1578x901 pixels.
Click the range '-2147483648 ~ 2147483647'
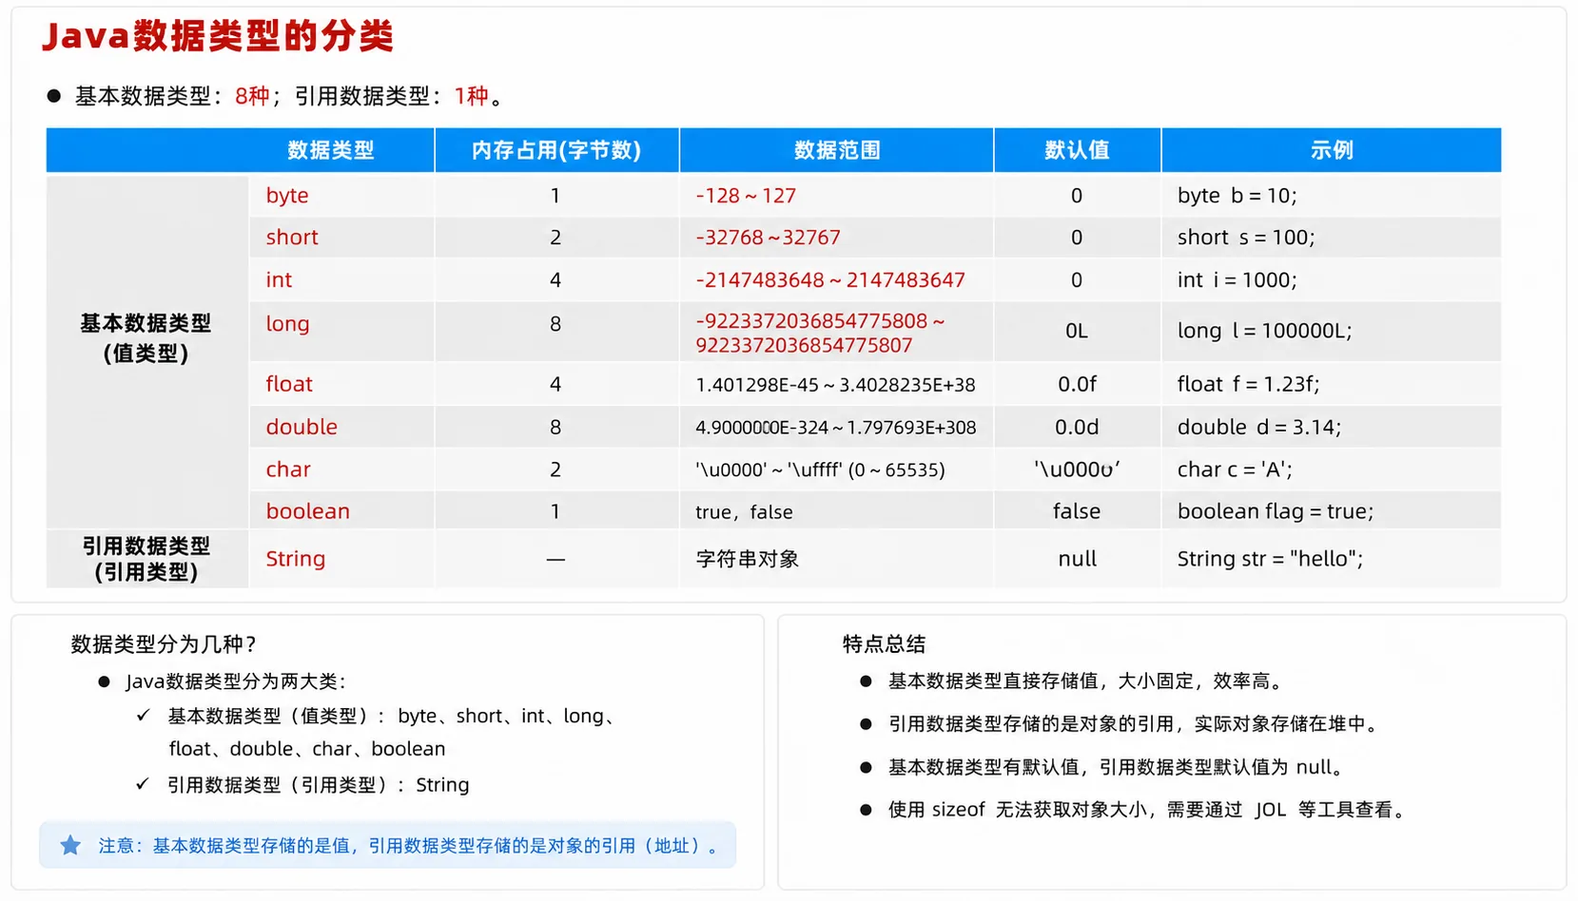(830, 279)
